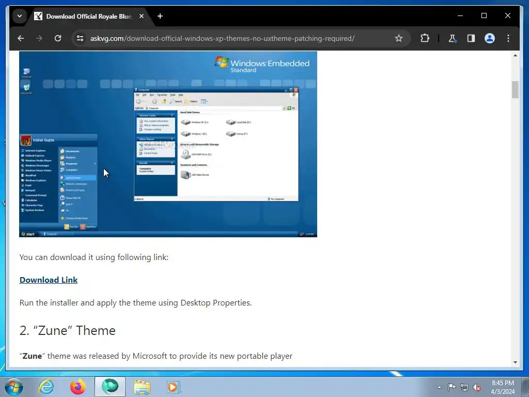The height and width of the screenshot is (397, 529).
Task: Open Chrome Labs flask icon
Action: pyautogui.click(x=452, y=38)
